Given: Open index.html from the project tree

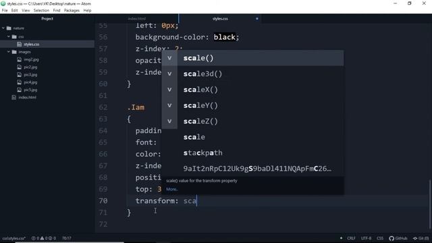Looking at the screenshot, I should coord(27,97).
